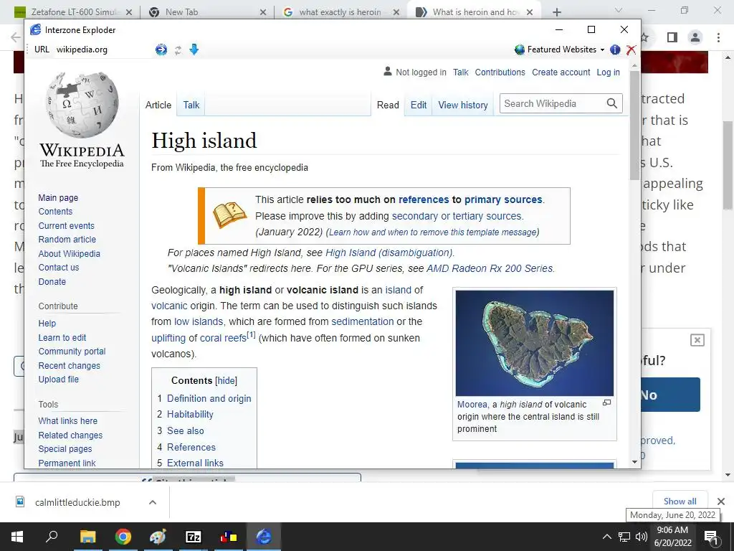Click the Contributions link
The width and height of the screenshot is (734, 551).
[500, 72]
